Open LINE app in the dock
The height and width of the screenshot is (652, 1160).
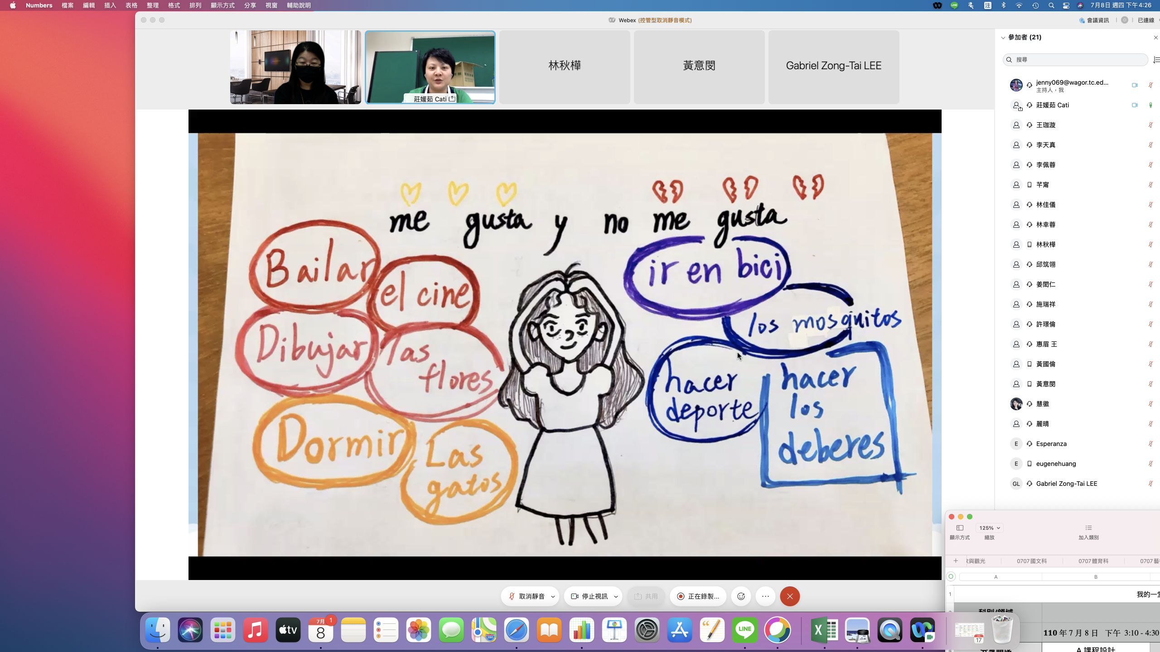point(744,630)
